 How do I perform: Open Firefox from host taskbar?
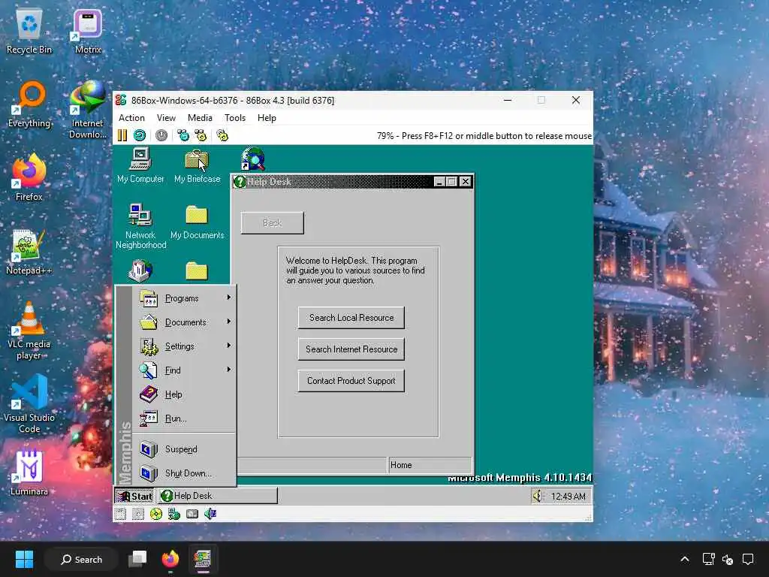pos(170,559)
